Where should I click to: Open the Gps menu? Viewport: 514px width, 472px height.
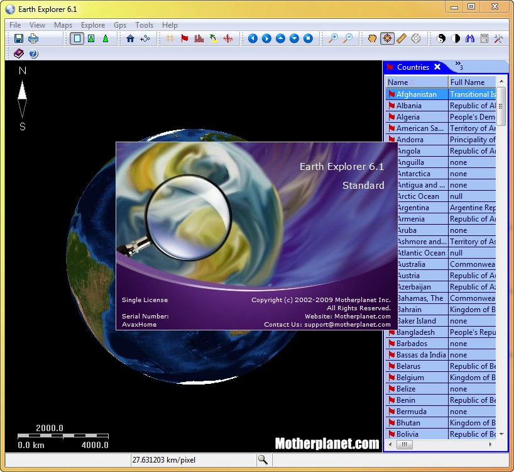pos(120,25)
